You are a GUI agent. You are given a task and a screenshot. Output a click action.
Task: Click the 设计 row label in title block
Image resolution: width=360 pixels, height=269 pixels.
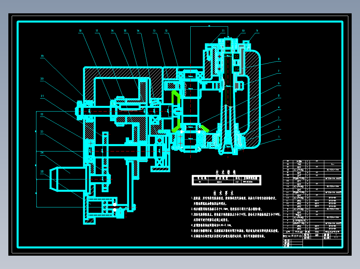287,241
